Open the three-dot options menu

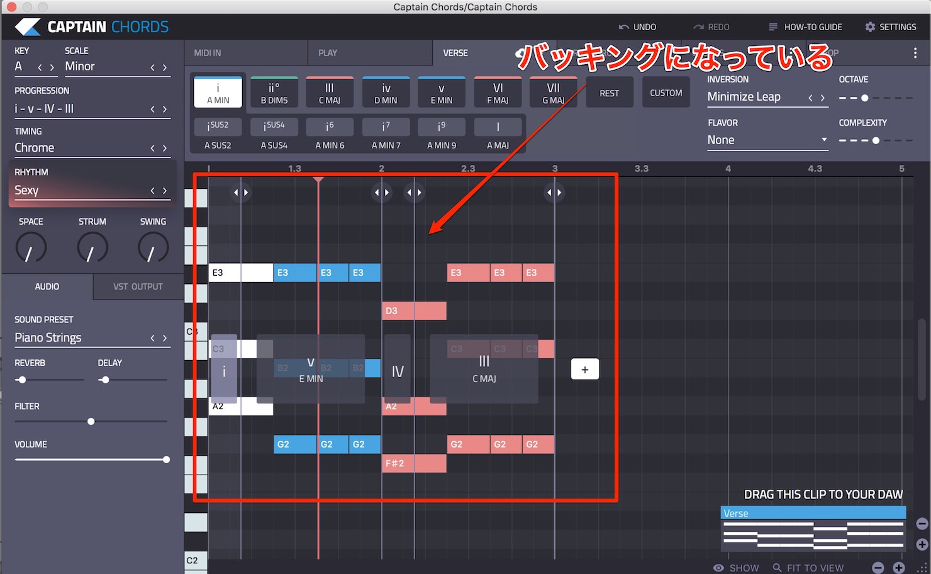pos(915,53)
